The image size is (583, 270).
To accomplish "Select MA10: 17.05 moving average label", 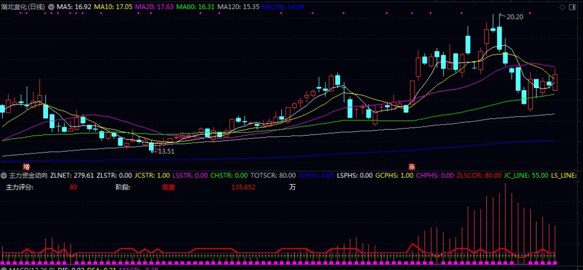I will click(113, 6).
